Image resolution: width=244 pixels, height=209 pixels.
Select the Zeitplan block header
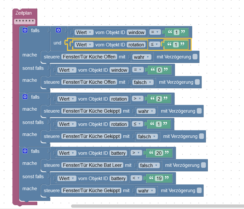click(x=23, y=13)
